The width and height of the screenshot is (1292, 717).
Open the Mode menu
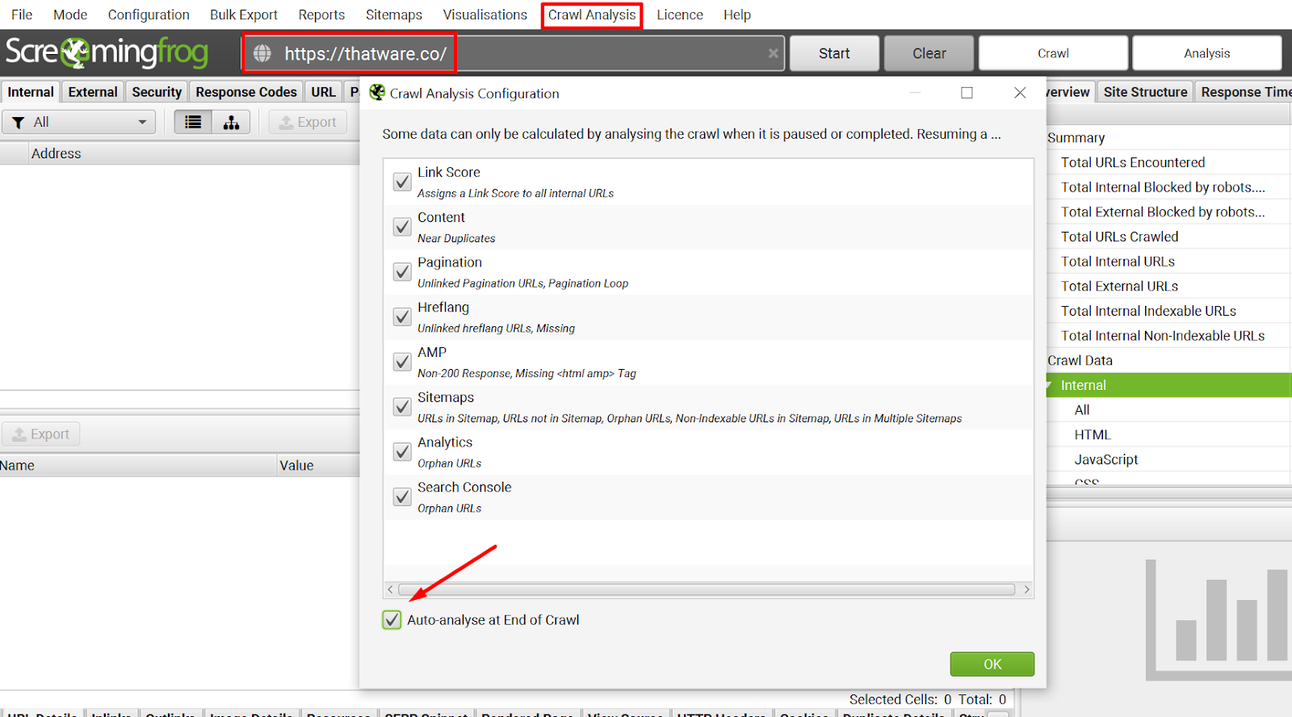click(70, 15)
